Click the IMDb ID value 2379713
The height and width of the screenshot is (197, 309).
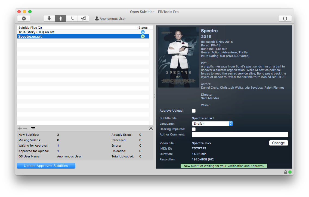pos(199,148)
